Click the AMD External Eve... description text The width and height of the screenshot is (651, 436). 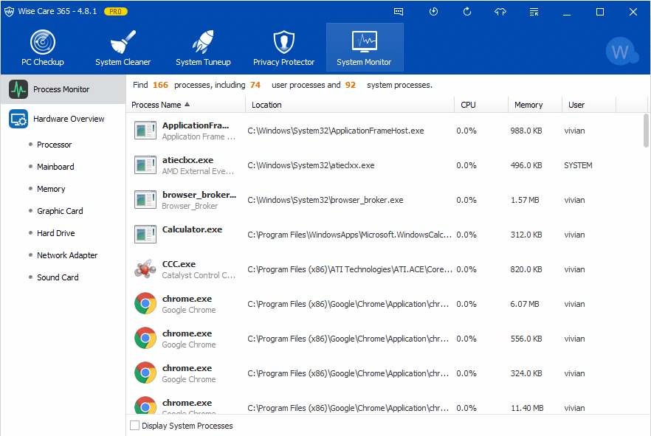[x=198, y=171]
